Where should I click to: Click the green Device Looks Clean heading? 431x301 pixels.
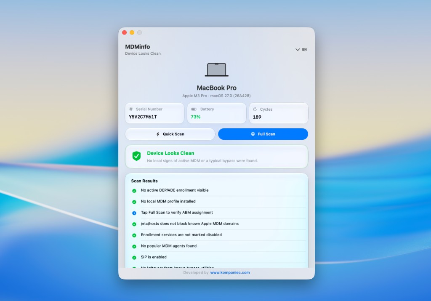point(170,153)
